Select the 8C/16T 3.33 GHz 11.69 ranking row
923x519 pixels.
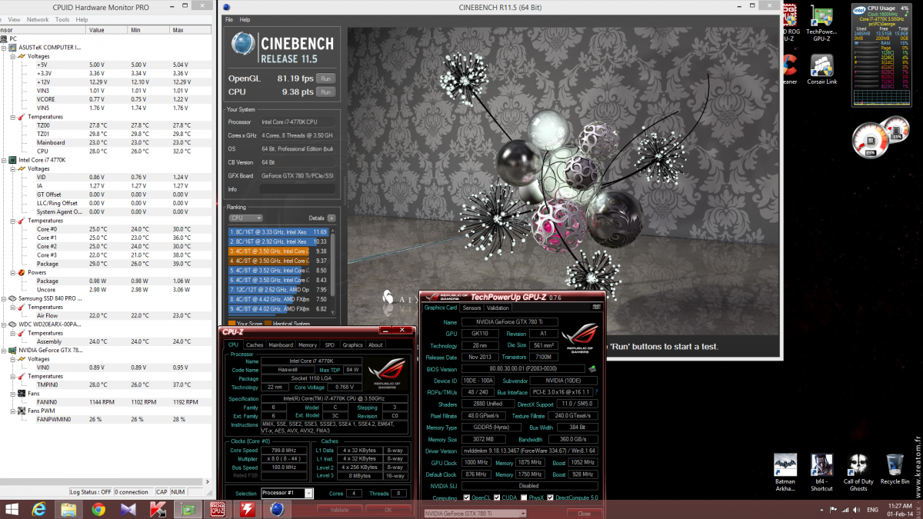(x=279, y=231)
